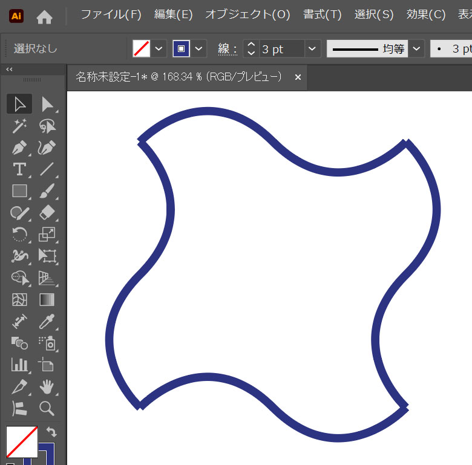The width and height of the screenshot is (472, 465).
Task: Select the Direct Selection tool
Action: pos(47,104)
